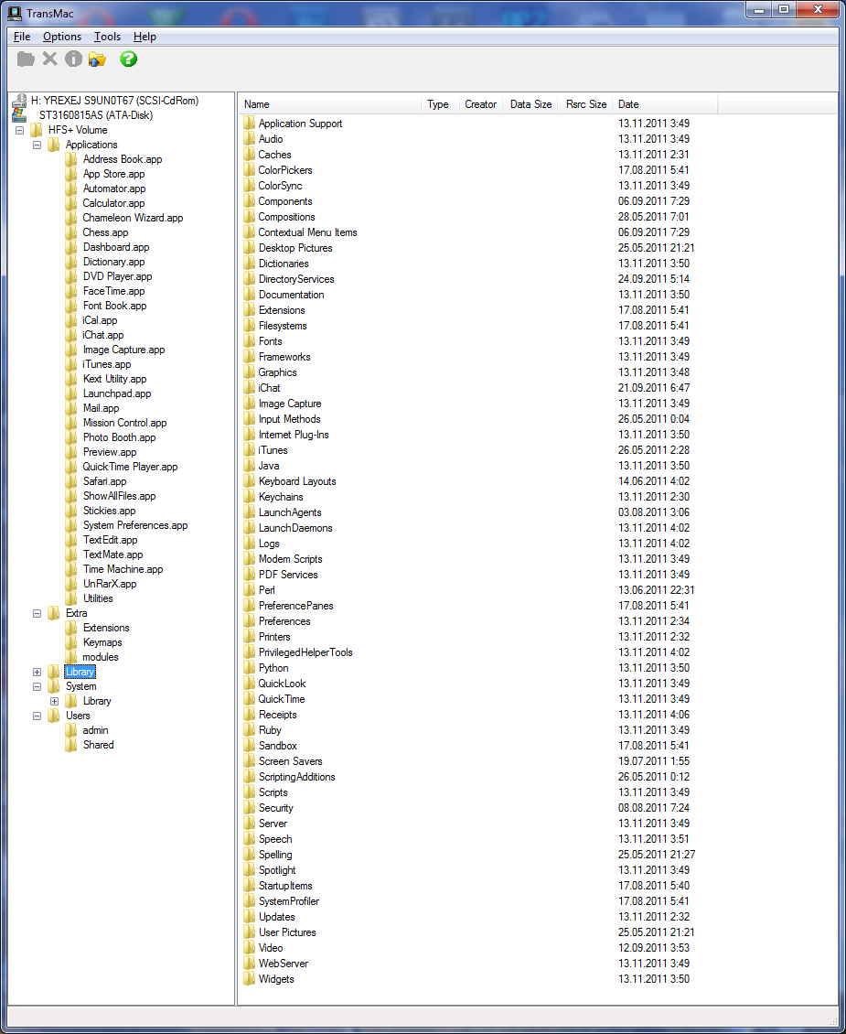
Task: Select the Screen Savers folder row
Action: (290, 761)
